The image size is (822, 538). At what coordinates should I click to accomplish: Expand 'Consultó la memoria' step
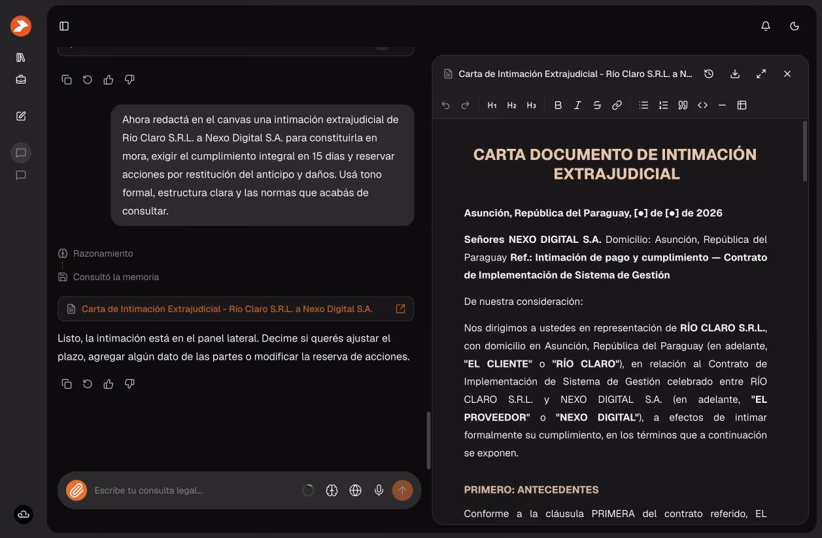[x=109, y=277]
